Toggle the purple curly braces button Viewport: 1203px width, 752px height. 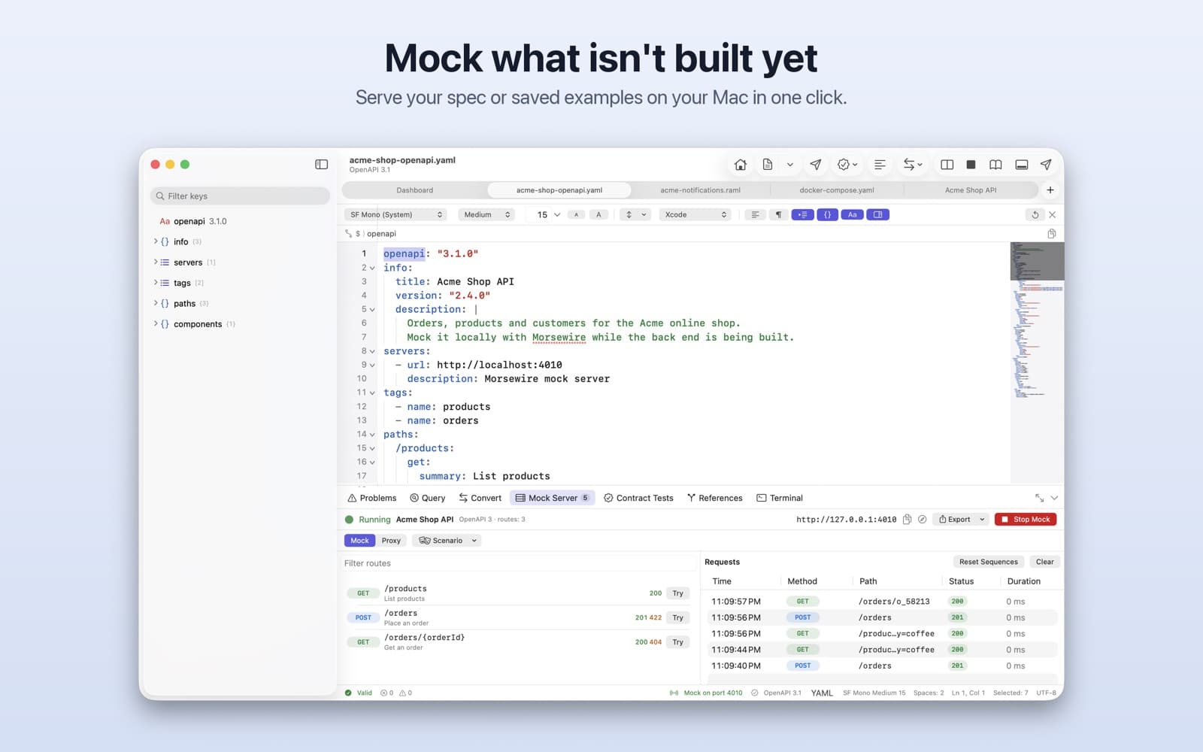coord(828,215)
